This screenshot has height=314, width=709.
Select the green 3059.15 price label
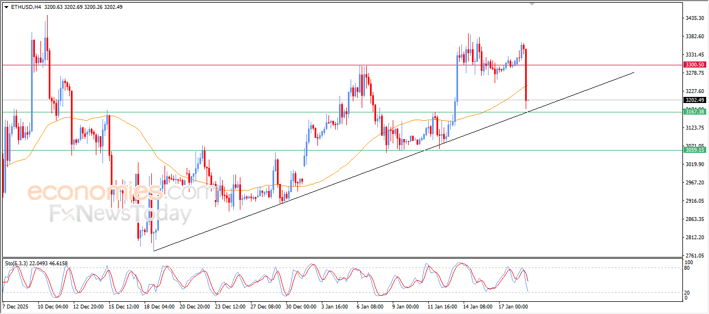coord(695,150)
